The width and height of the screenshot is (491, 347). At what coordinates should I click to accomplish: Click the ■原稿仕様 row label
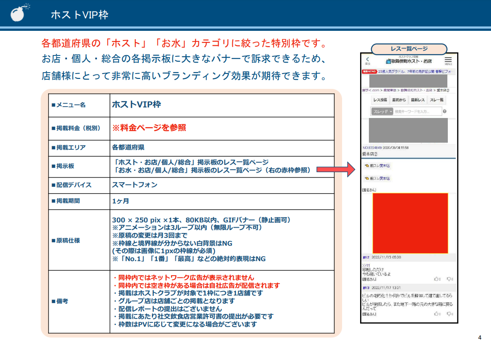[x=65, y=240]
